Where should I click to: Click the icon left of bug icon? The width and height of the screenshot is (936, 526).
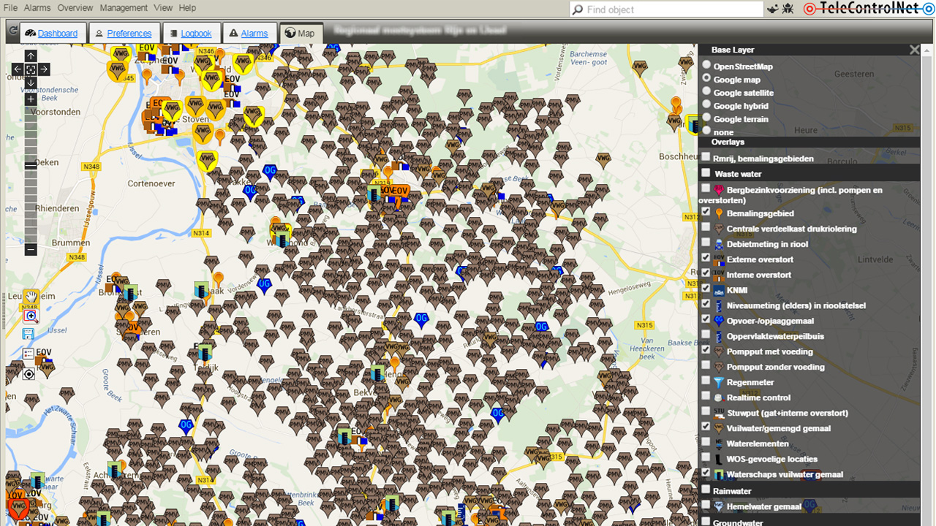tap(773, 9)
